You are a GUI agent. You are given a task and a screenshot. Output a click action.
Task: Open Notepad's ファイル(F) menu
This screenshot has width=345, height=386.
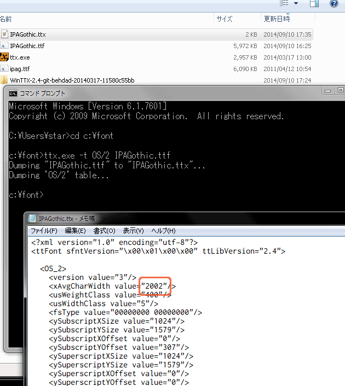(44, 231)
